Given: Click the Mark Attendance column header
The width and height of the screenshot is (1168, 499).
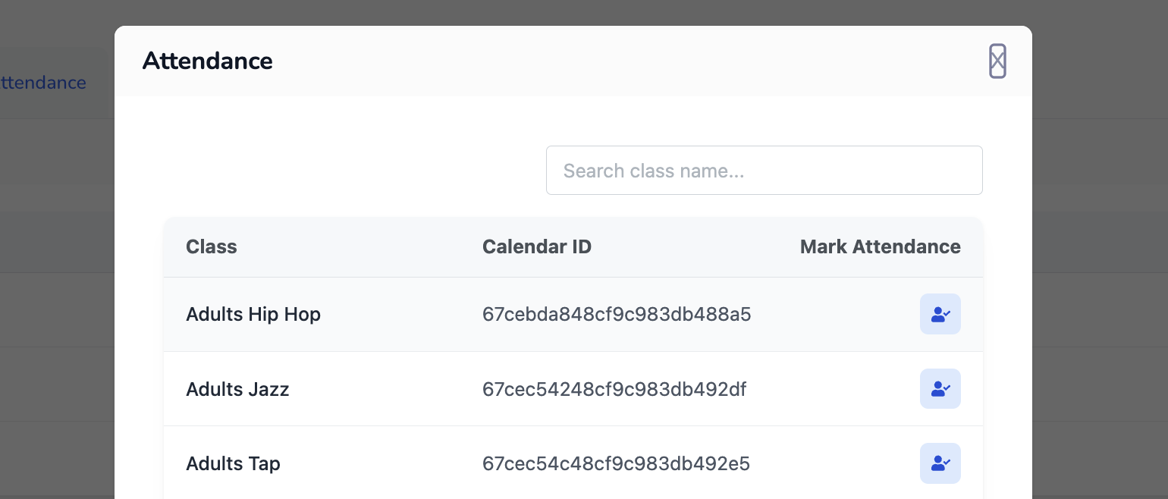Looking at the screenshot, I should [880, 246].
